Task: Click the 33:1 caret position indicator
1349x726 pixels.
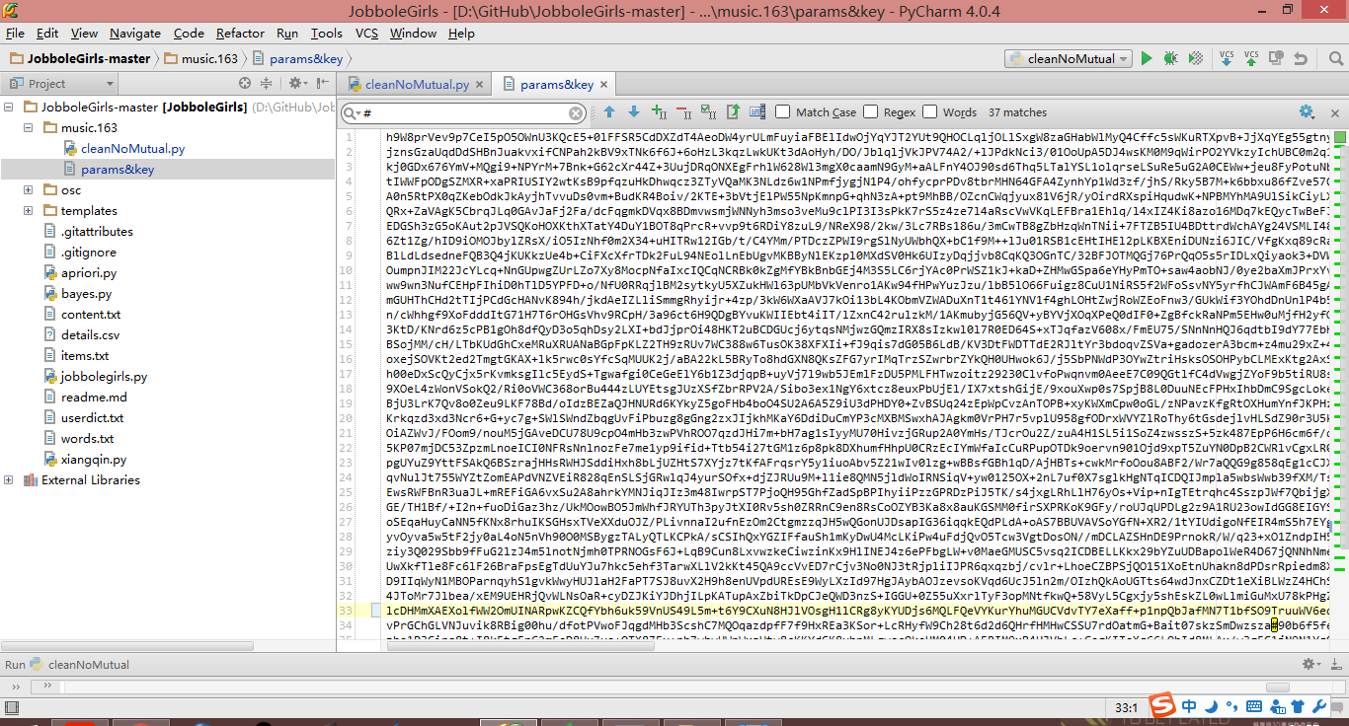Action: pos(1126,707)
